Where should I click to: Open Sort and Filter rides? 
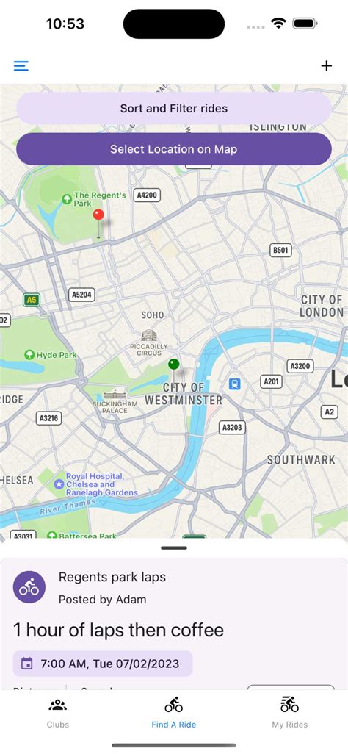[x=174, y=109]
